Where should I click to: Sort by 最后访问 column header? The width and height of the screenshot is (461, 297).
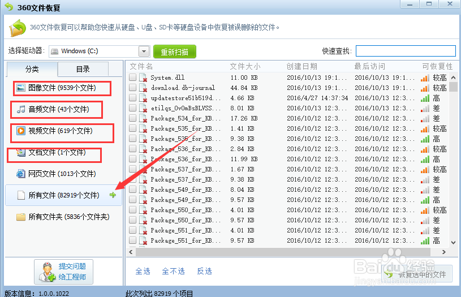click(370, 66)
